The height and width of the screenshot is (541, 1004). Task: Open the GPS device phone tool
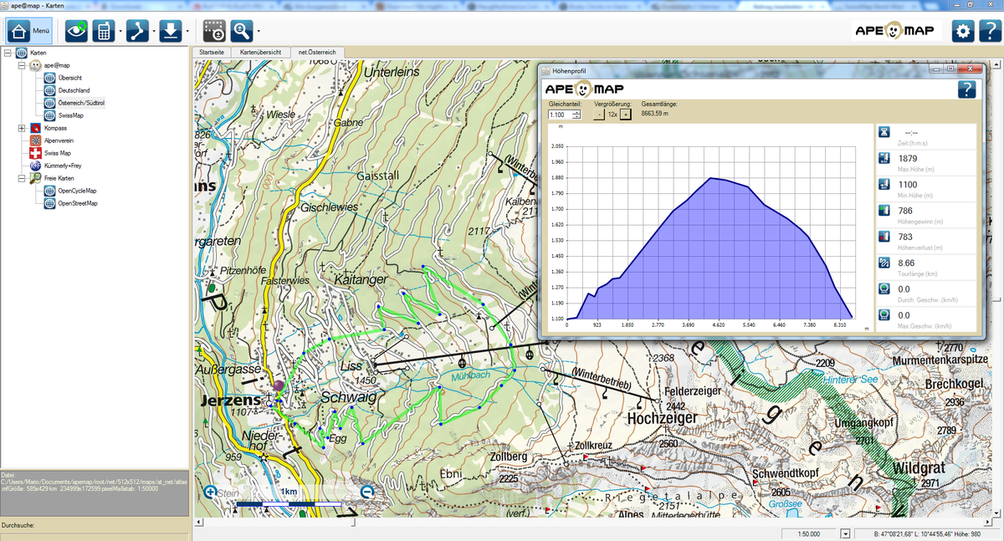click(105, 32)
